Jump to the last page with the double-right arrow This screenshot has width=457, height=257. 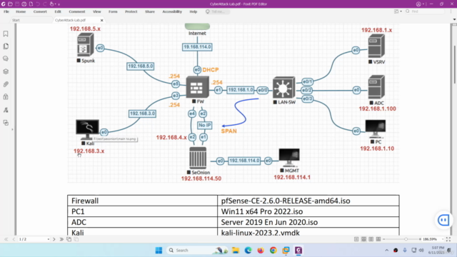tap(61, 239)
